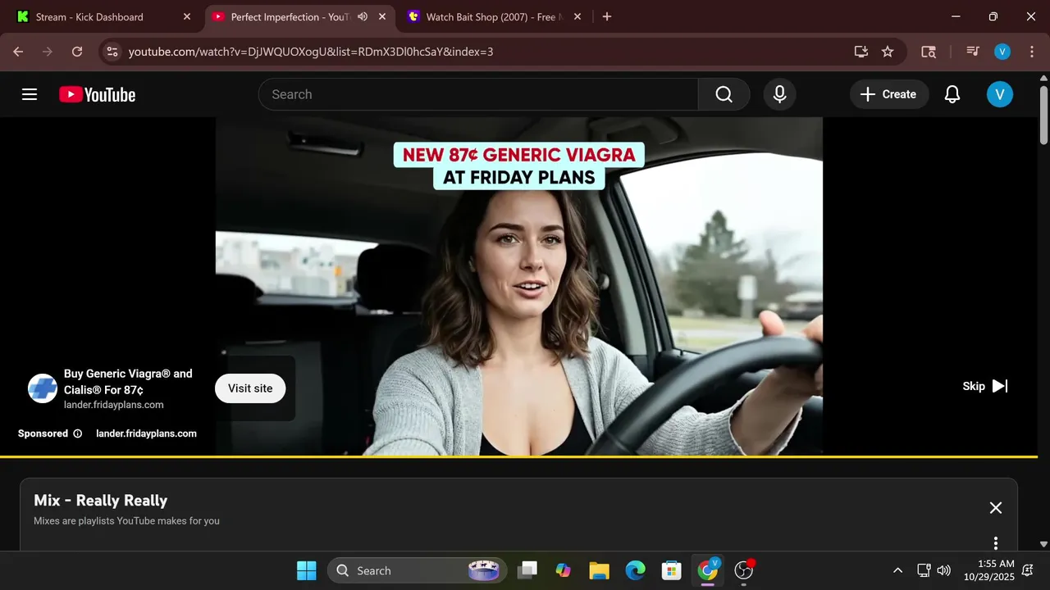1050x590 pixels.
Task: Open File Explorer from the taskbar
Action: 599,570
